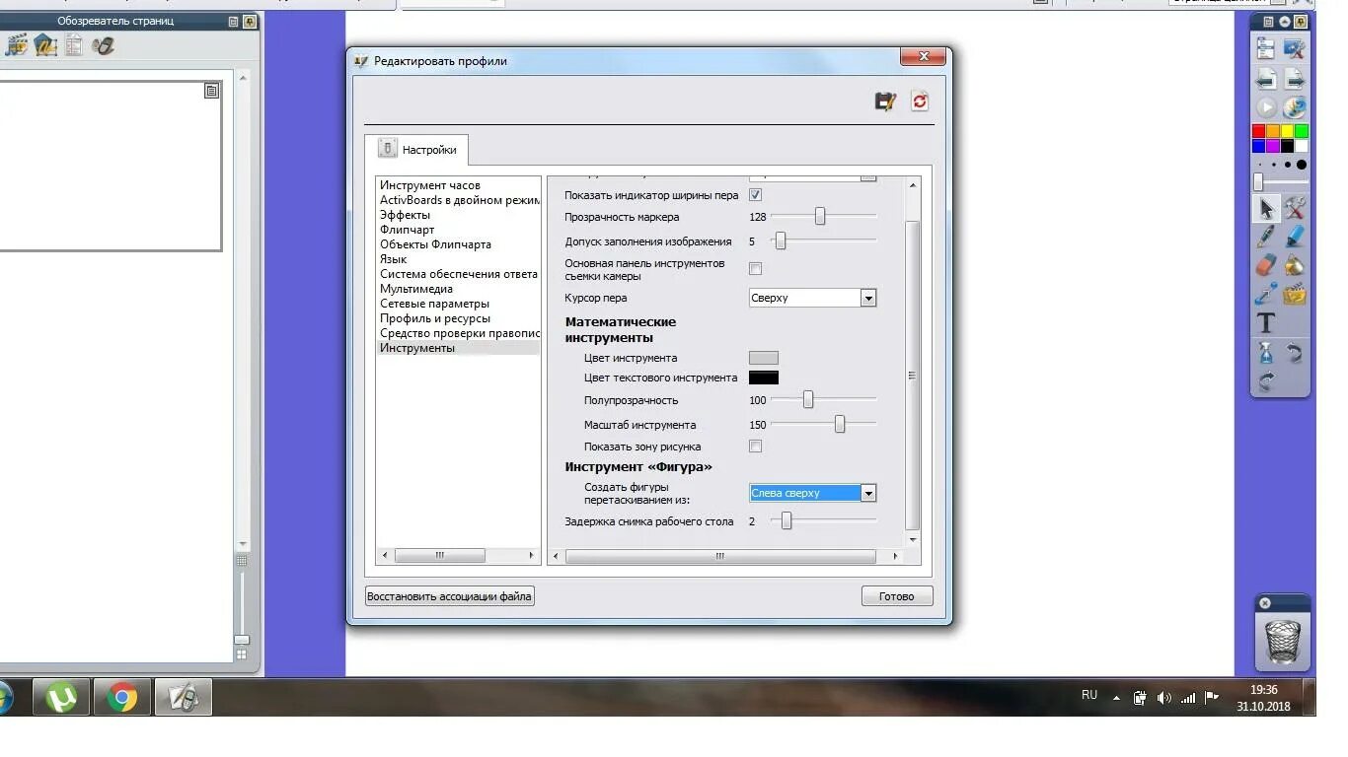Choose the Select arrow tool
This screenshot has height=757, width=1348.
[x=1266, y=208]
